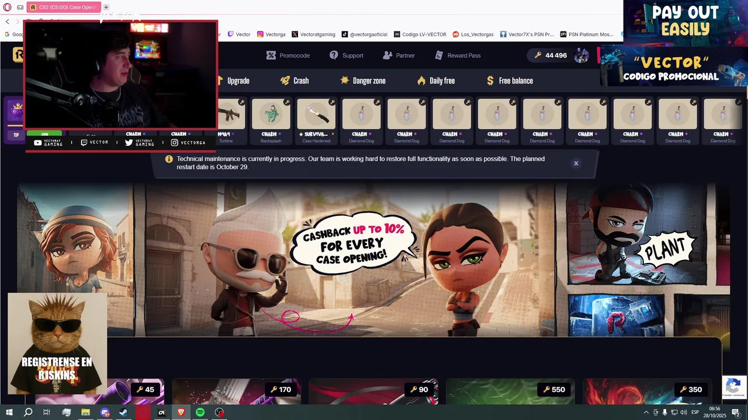Open the 06:56 clock and calendar
The height and width of the screenshot is (420, 748).
[715, 412]
